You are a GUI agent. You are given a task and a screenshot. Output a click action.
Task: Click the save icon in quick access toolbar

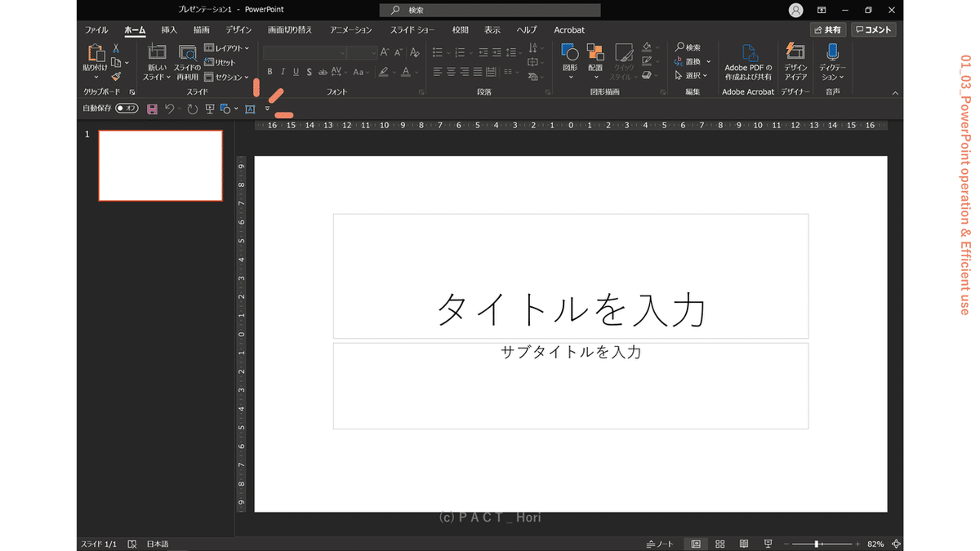tap(152, 109)
